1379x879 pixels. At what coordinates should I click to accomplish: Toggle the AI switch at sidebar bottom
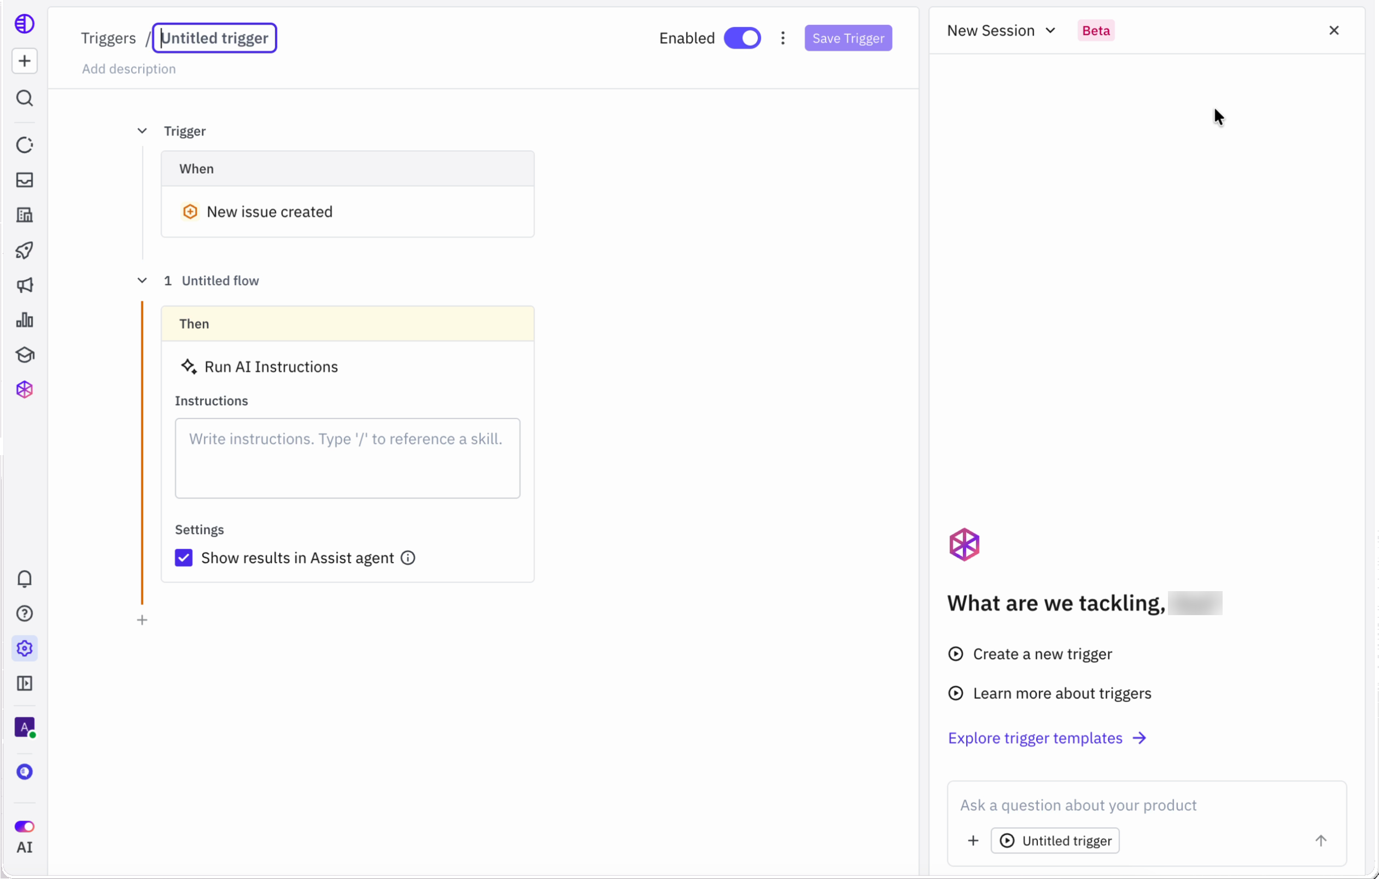pos(25,827)
